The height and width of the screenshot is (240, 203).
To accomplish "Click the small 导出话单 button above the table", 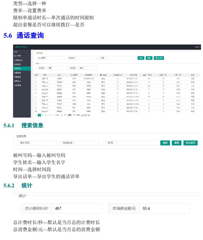I will click(x=159, y=58).
